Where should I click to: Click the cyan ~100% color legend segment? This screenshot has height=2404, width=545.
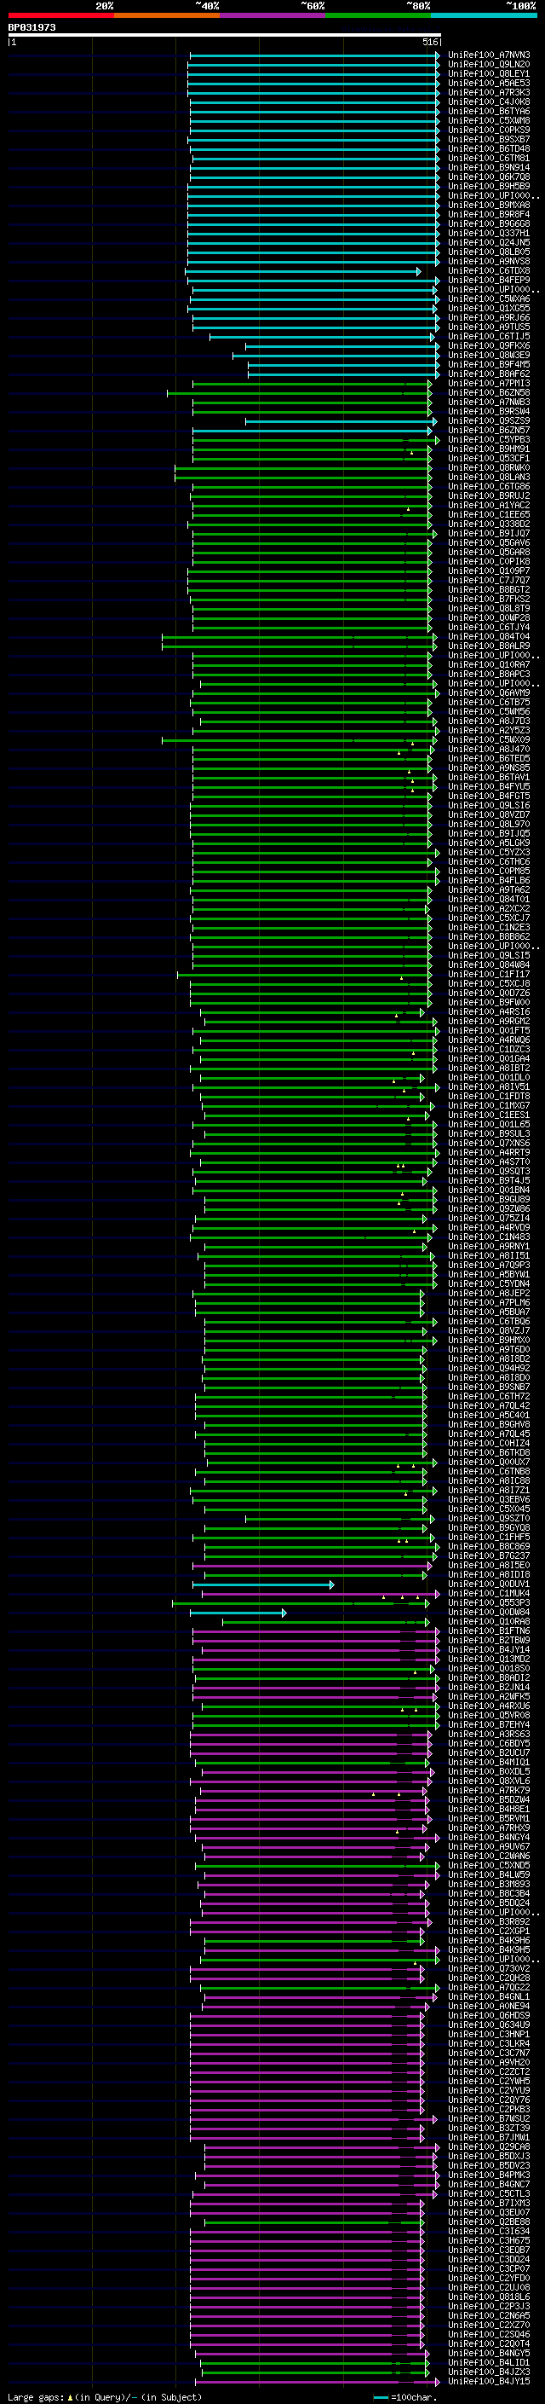pos(484,15)
